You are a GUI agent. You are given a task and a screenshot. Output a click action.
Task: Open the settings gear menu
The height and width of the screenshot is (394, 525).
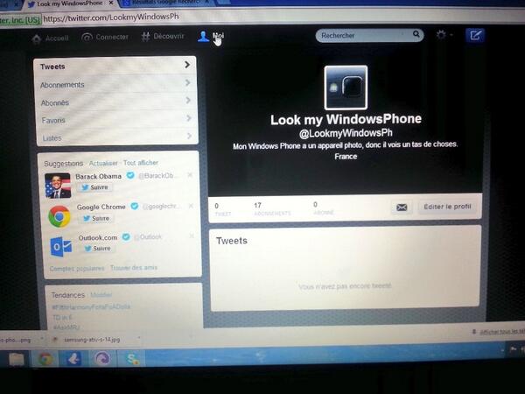coord(441,34)
